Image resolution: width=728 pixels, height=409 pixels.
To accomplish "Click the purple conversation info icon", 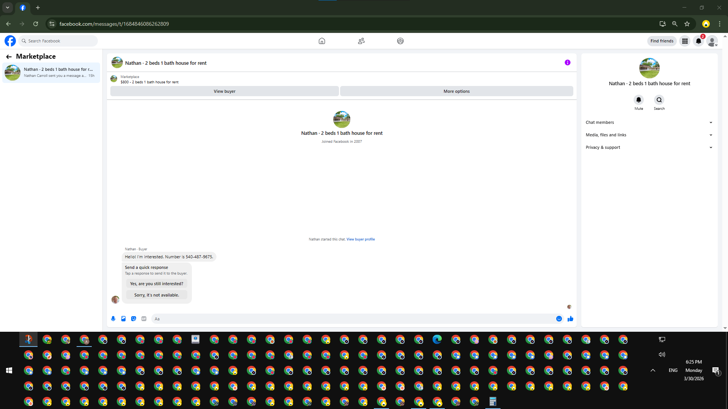I will point(567,62).
